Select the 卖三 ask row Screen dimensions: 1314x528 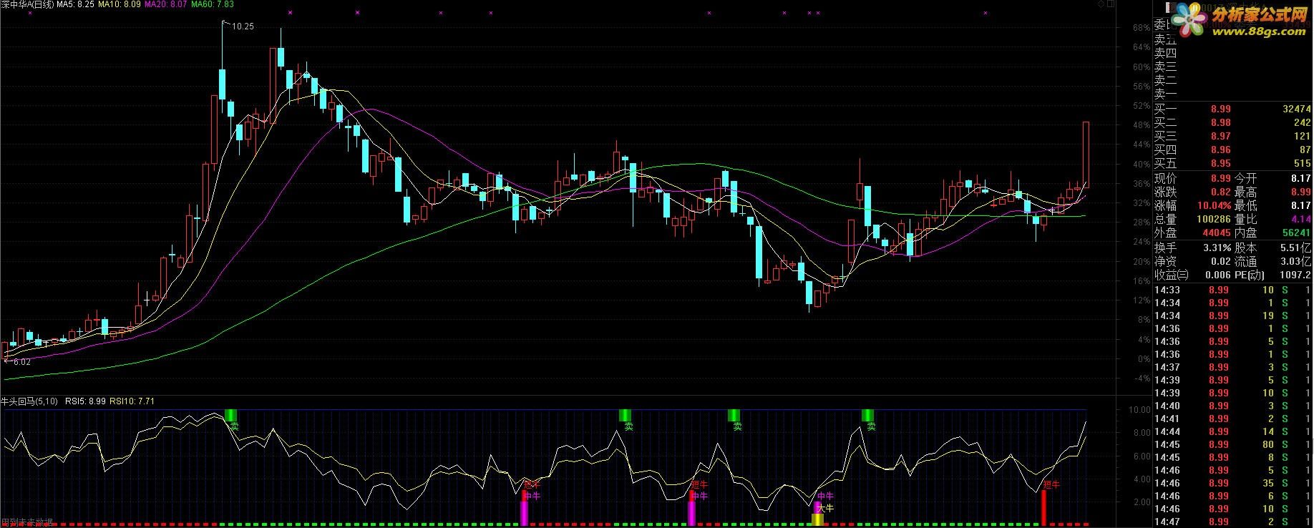tap(1232, 67)
